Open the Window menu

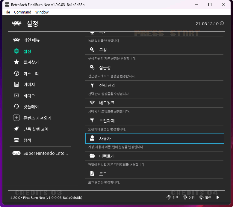[x=42, y=12]
